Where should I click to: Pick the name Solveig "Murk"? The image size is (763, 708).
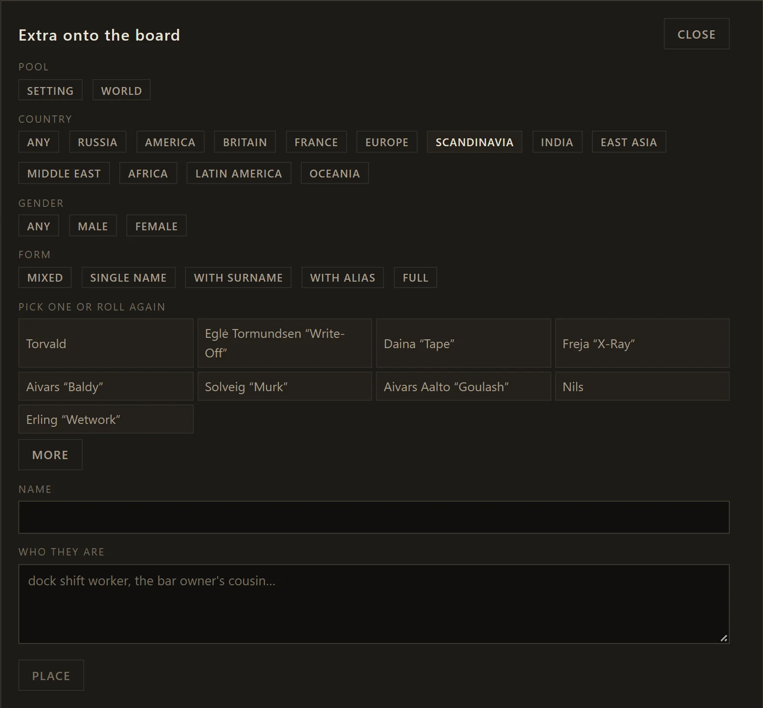point(285,386)
